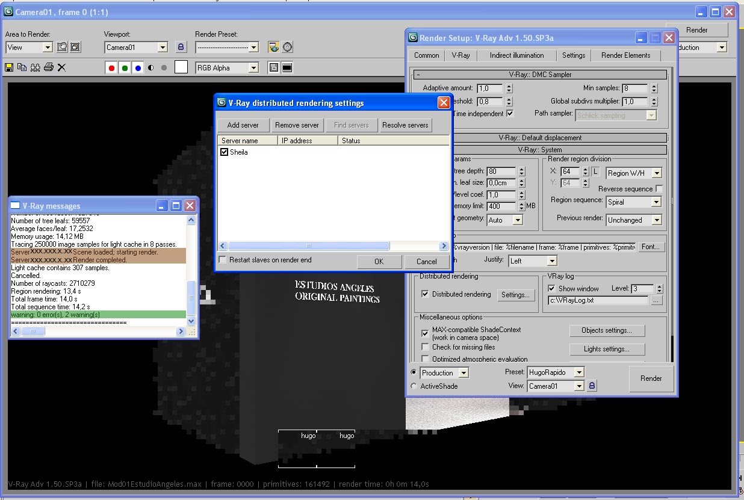Screen dimensions: 744x500
Task: Click the Print Image icon
Action: pos(49,67)
